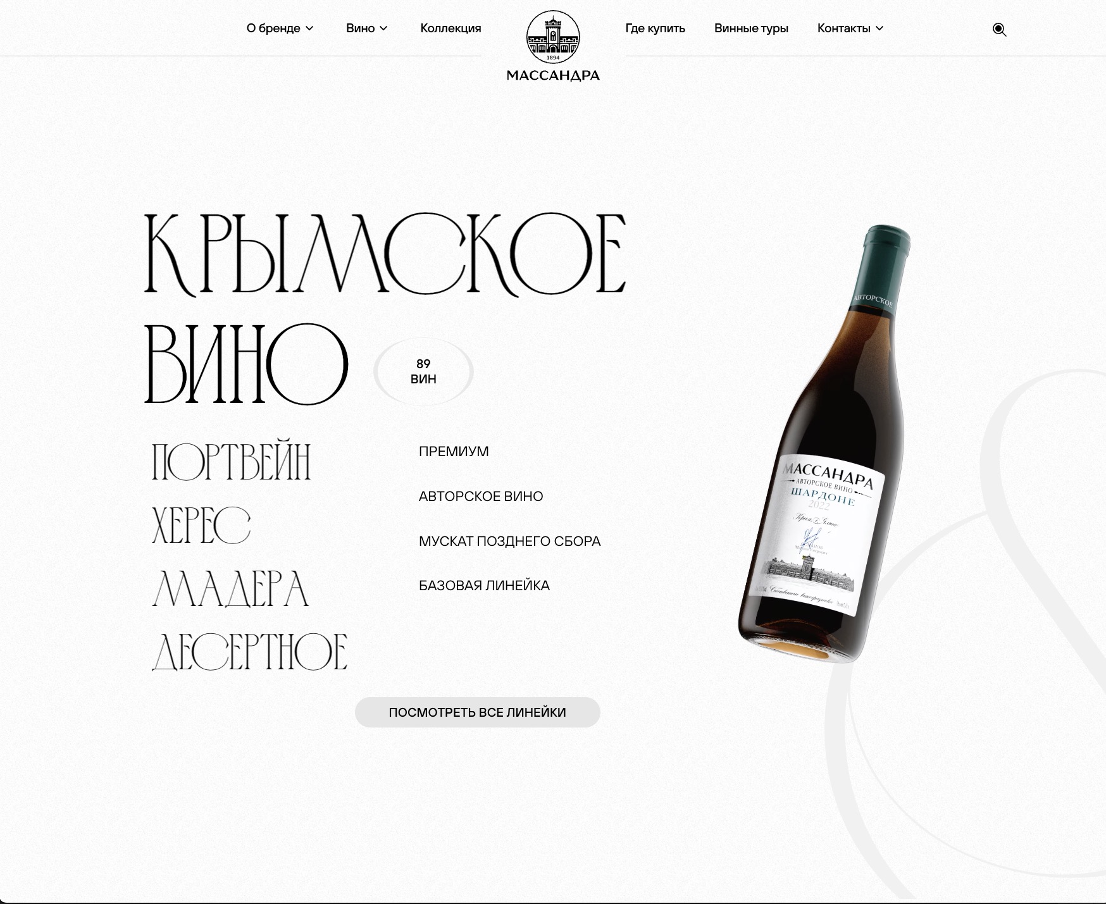1106x904 pixels.
Task: Choose the ПОРТВЕЙН wine category
Action: [232, 461]
